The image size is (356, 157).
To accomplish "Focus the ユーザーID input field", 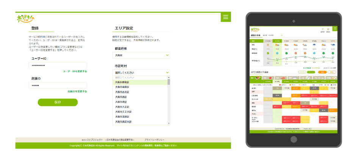I will 58,65.
